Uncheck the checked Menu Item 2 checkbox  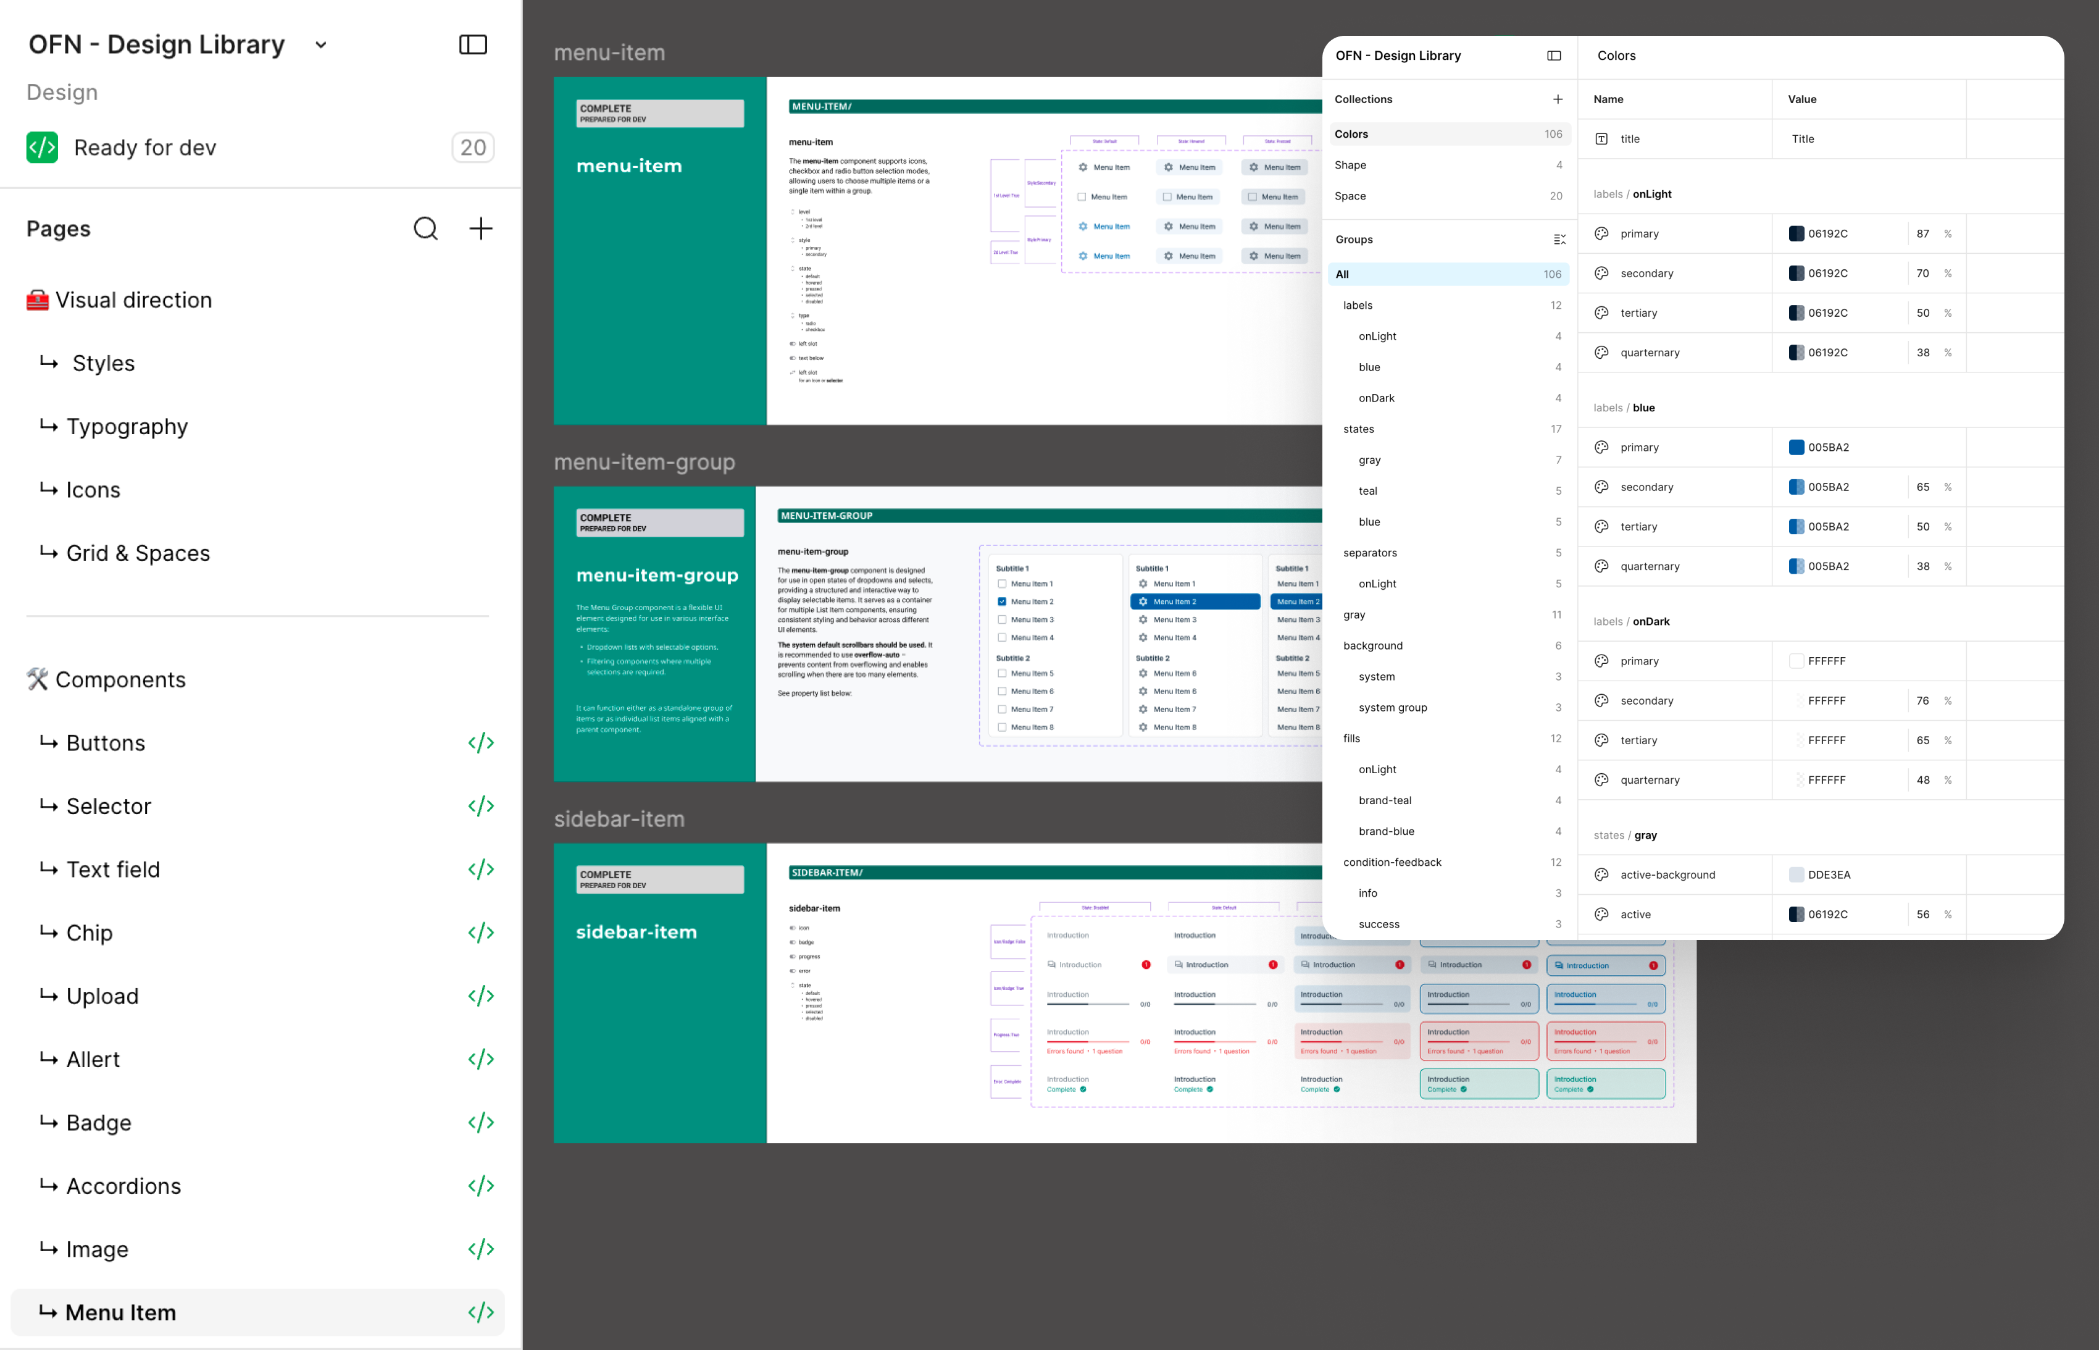pos(1001,602)
